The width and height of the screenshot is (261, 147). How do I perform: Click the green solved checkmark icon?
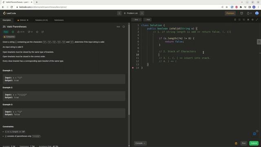click(13, 32)
